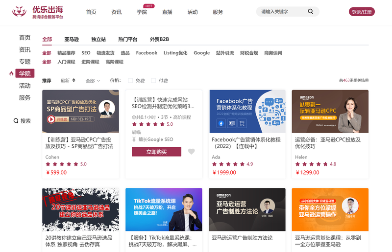Image resolution: width=392 pixels, height=252 pixels.
Task: Open 学院 in top navigation
Action: (x=142, y=12)
